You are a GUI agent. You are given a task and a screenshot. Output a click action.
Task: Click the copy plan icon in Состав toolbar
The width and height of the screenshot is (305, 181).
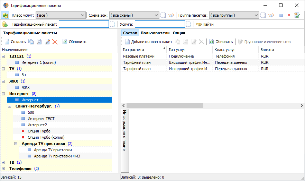178,42
